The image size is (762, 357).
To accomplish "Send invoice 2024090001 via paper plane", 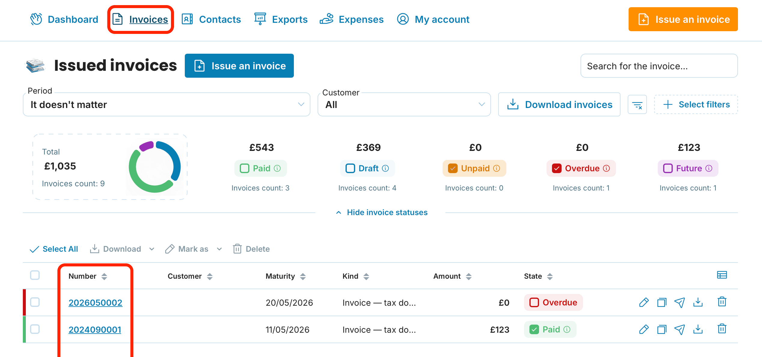I will pos(680,329).
